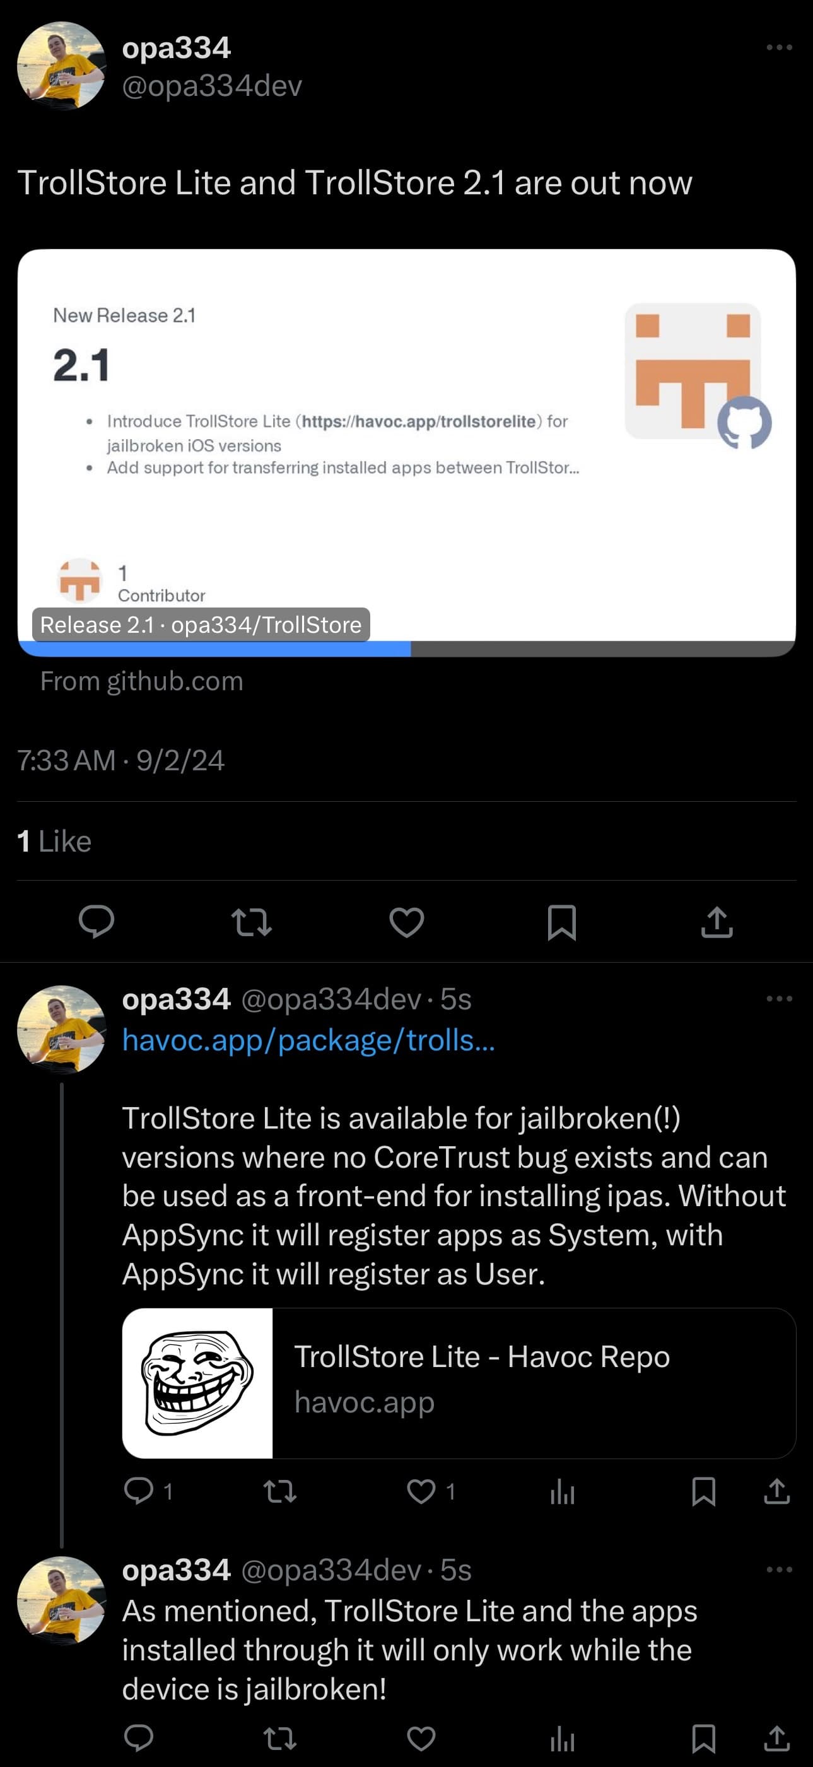Open the GitHub Release 2.1 preview card
Image resolution: width=813 pixels, height=1767 pixels.
click(x=406, y=446)
